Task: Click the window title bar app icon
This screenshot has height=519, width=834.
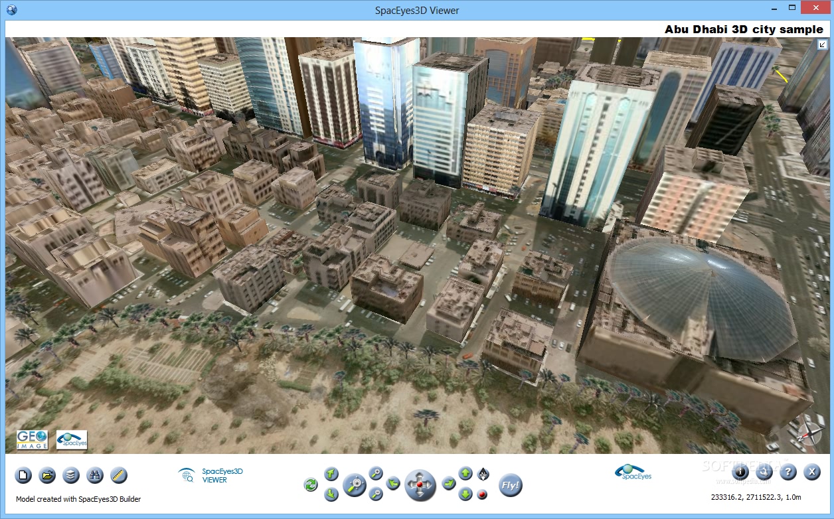Action: (x=10, y=9)
